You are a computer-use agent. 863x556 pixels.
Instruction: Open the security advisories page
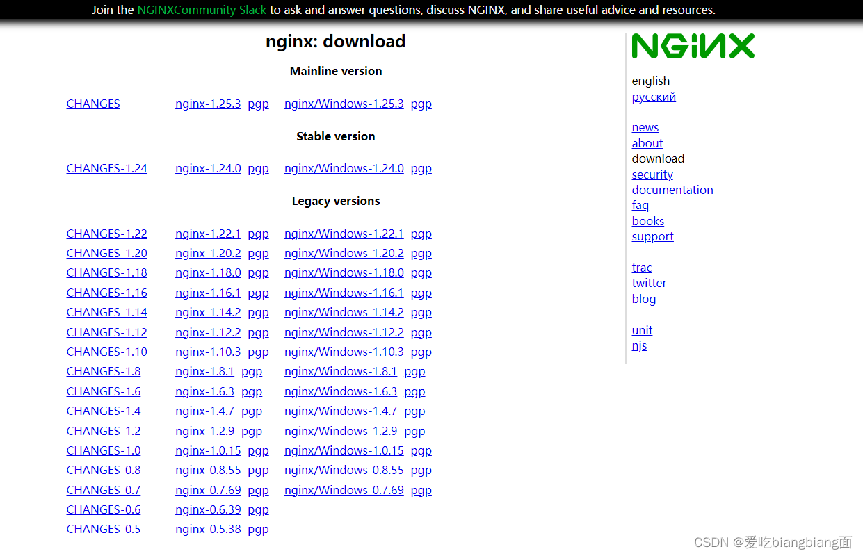(652, 174)
